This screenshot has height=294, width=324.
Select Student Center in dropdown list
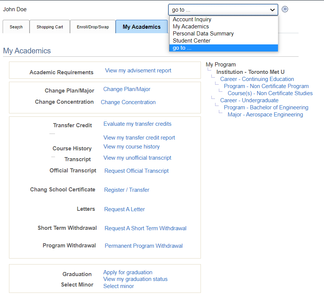[x=192, y=41]
